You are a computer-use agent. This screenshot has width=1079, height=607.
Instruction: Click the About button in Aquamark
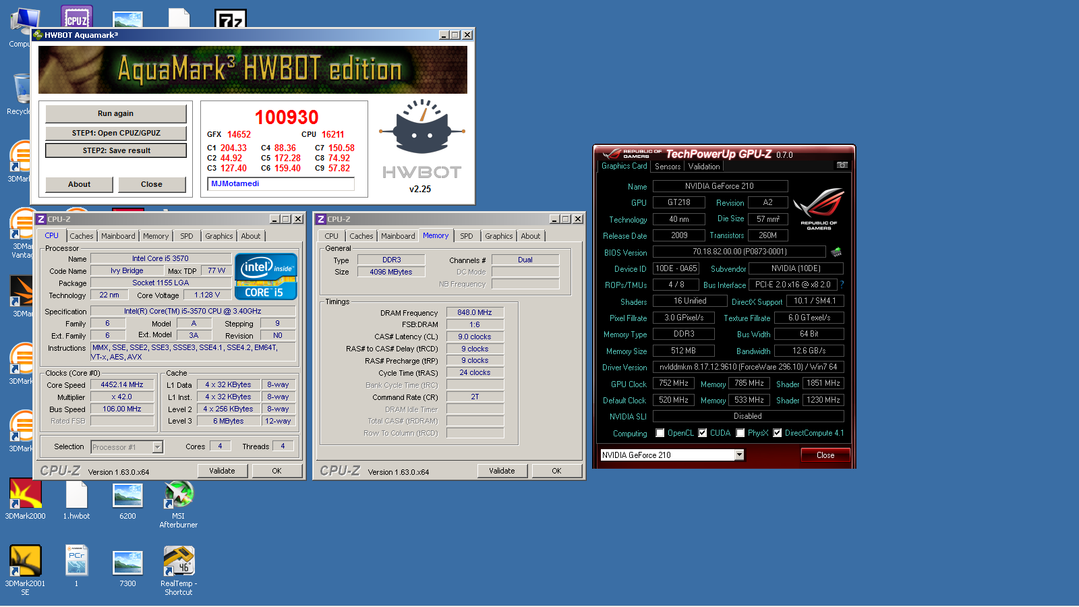click(79, 184)
